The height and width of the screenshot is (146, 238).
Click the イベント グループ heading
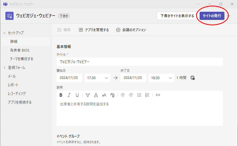(x=68, y=136)
